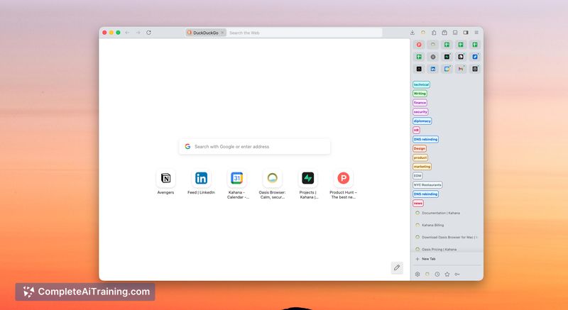Switch to Kahana Billing tab
The width and height of the screenshot is (568, 310).
click(447, 225)
